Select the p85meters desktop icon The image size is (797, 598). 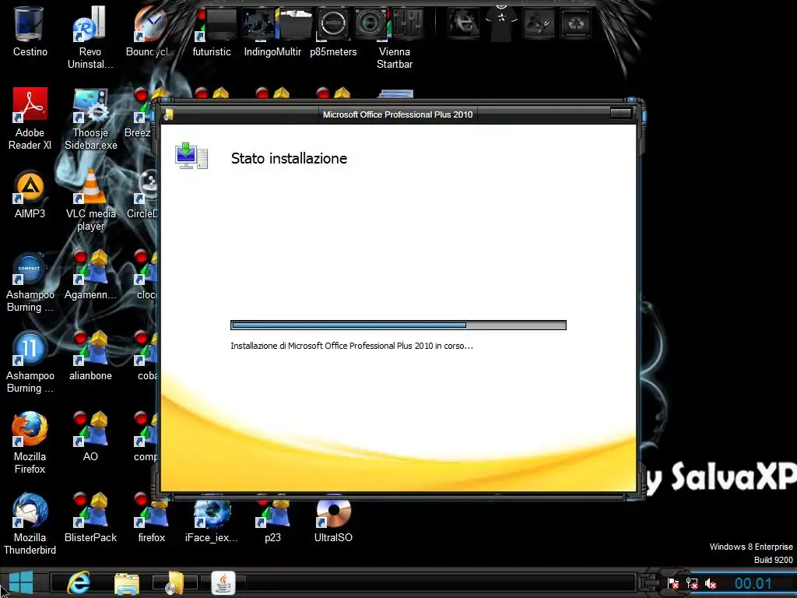[x=333, y=30]
